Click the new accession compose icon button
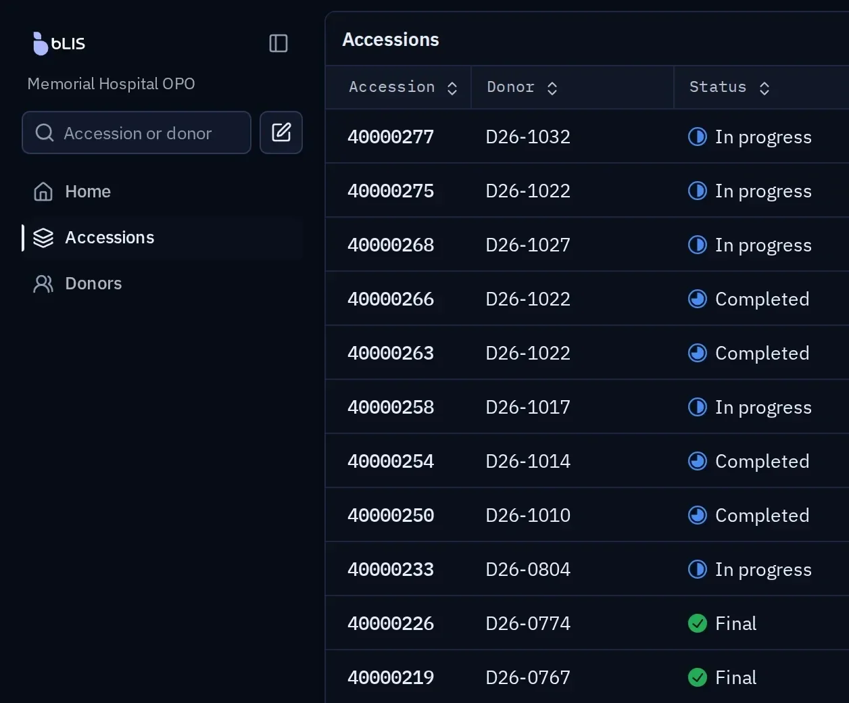 (x=281, y=132)
